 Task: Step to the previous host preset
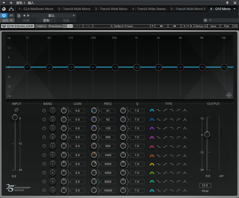[x=24, y=16]
